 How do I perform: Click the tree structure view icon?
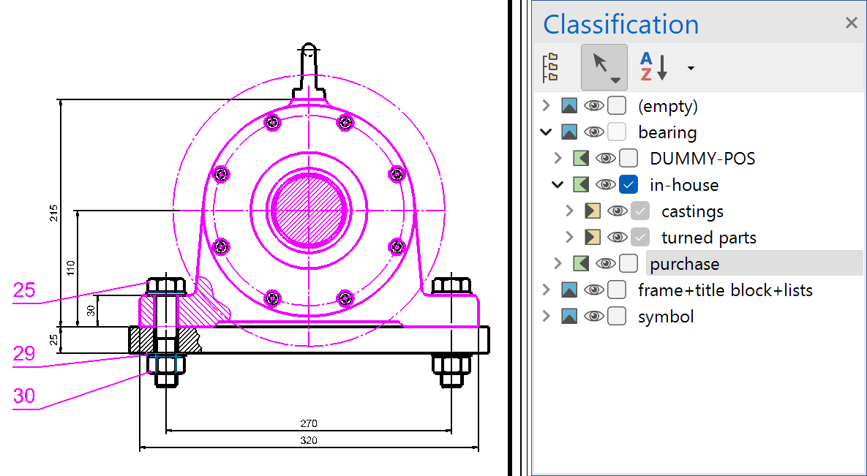[x=550, y=67]
